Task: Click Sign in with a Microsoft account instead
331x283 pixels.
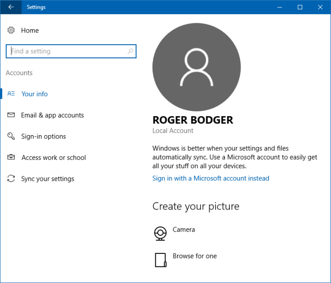Action: tap(211, 178)
